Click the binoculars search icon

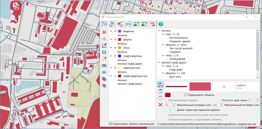104,65
